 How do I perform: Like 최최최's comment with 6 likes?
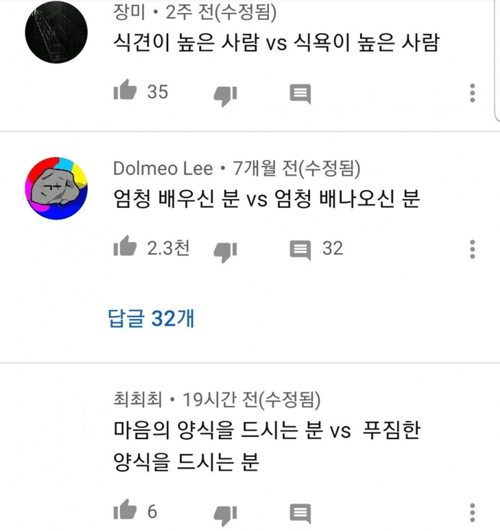[x=125, y=509]
